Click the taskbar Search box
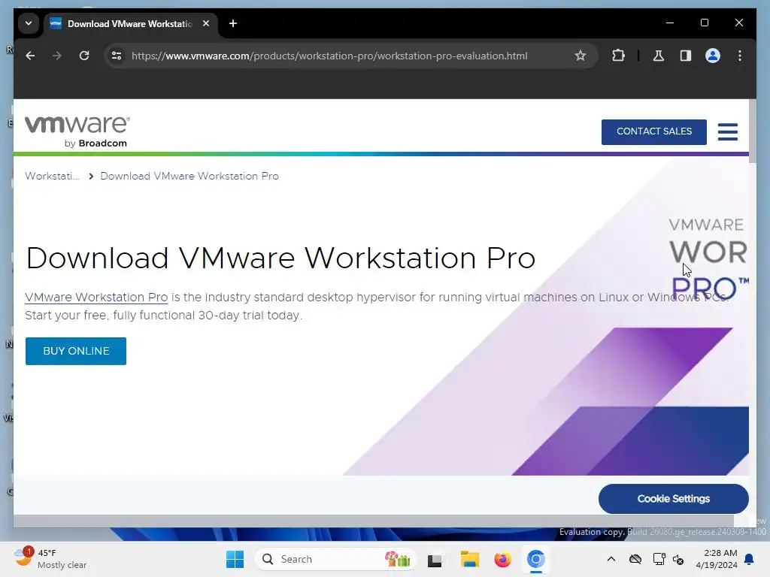The width and height of the screenshot is (770, 577). [x=336, y=559]
